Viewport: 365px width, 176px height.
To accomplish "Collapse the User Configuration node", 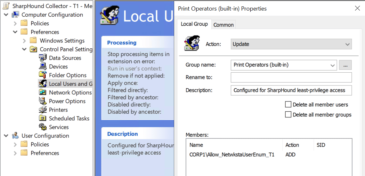I will coord(6,135).
